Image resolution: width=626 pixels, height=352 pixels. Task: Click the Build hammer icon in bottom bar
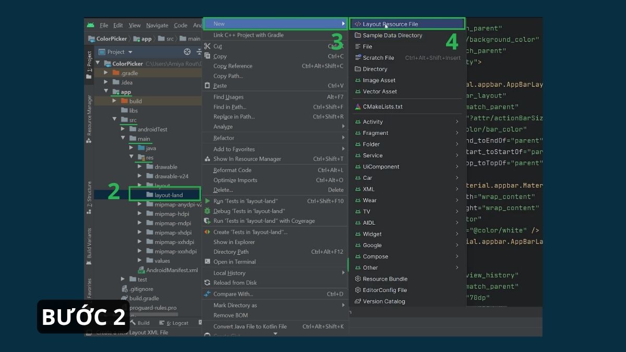133,323
